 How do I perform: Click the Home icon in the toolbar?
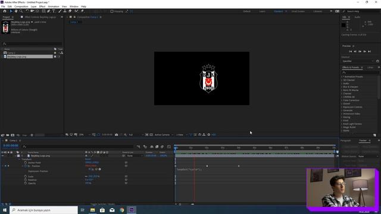point(5,11)
